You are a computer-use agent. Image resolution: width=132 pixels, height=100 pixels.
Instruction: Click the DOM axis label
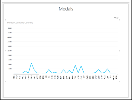click(113, 78)
